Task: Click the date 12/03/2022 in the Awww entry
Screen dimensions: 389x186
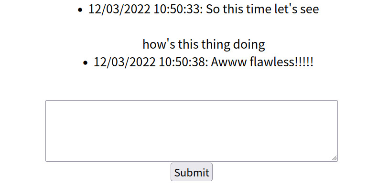Action: click(x=125, y=62)
